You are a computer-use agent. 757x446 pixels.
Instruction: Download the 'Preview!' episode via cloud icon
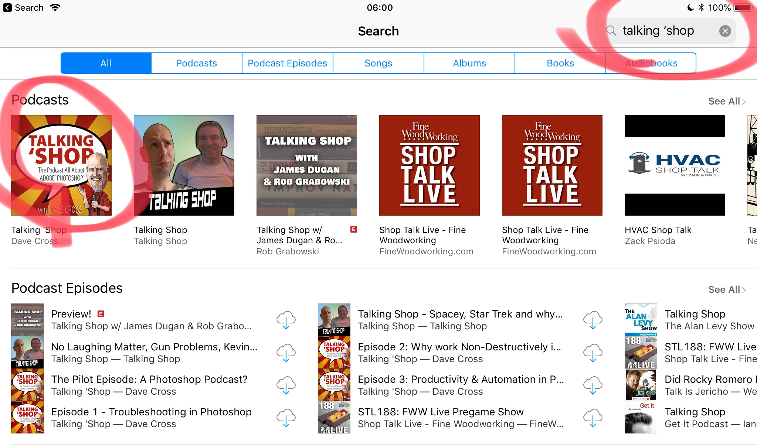pyautogui.click(x=286, y=320)
